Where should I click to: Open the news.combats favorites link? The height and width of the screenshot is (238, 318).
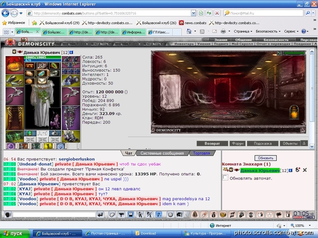coord(193,23)
